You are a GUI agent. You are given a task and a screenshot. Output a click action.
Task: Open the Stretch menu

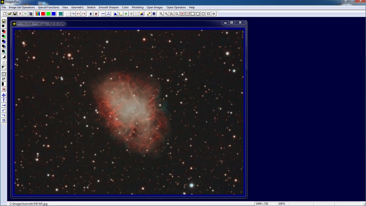91,7
